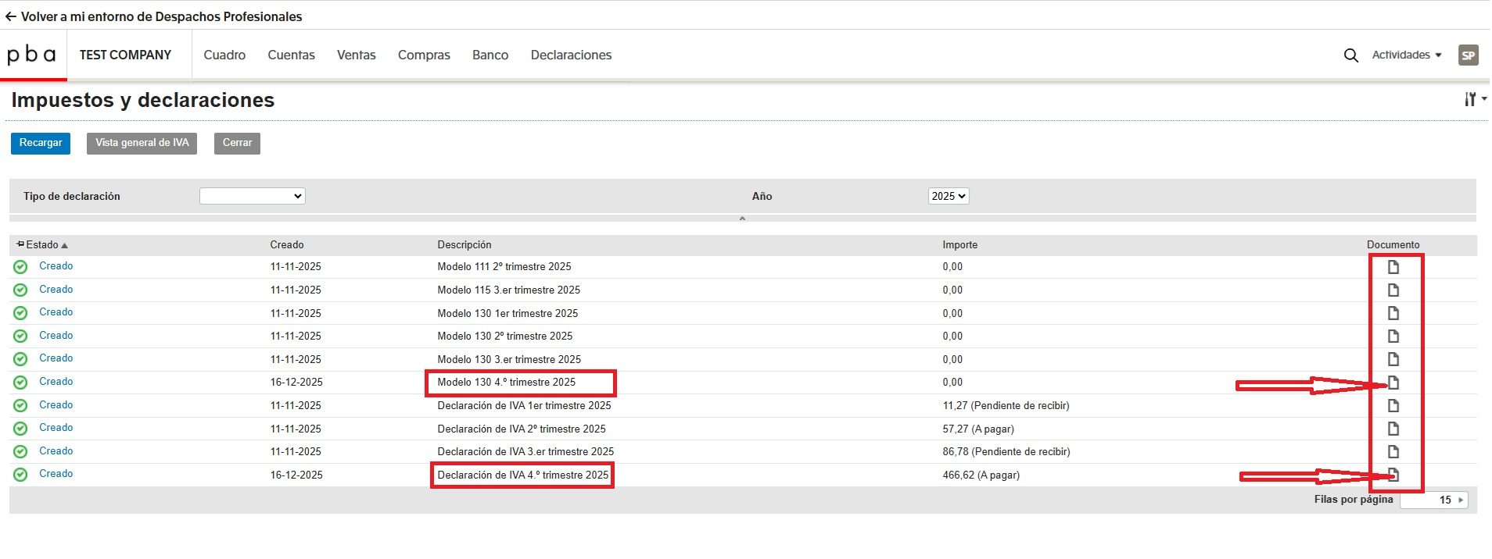Open the settings tools icon at top right

coord(1473,99)
